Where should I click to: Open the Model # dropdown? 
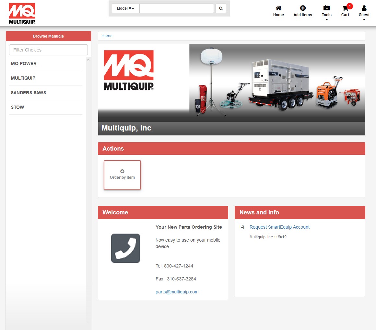(125, 8)
